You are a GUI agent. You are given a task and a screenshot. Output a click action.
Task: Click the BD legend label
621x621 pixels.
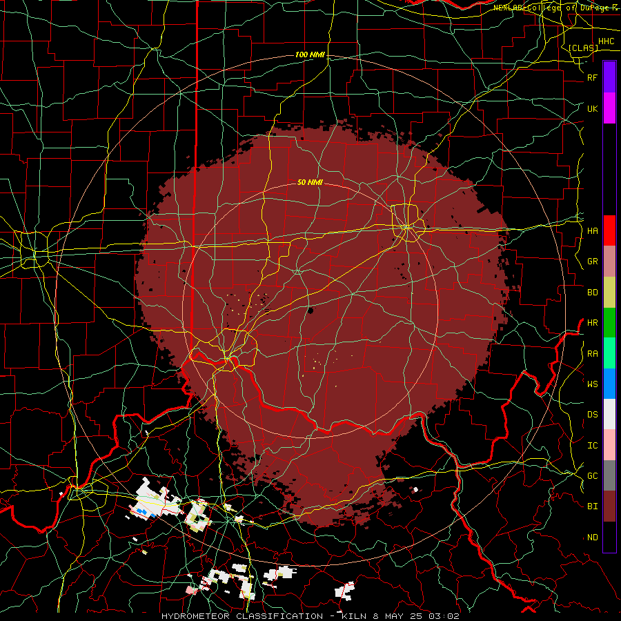[x=592, y=293]
